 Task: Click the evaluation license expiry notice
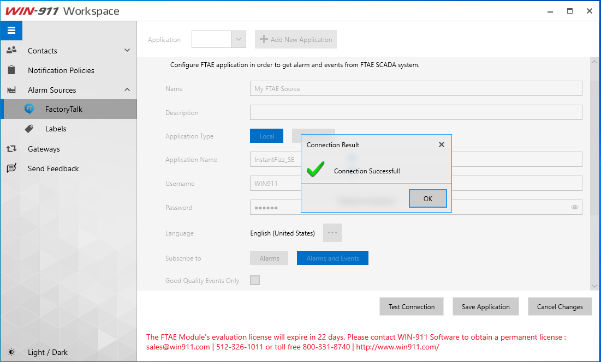click(356, 342)
